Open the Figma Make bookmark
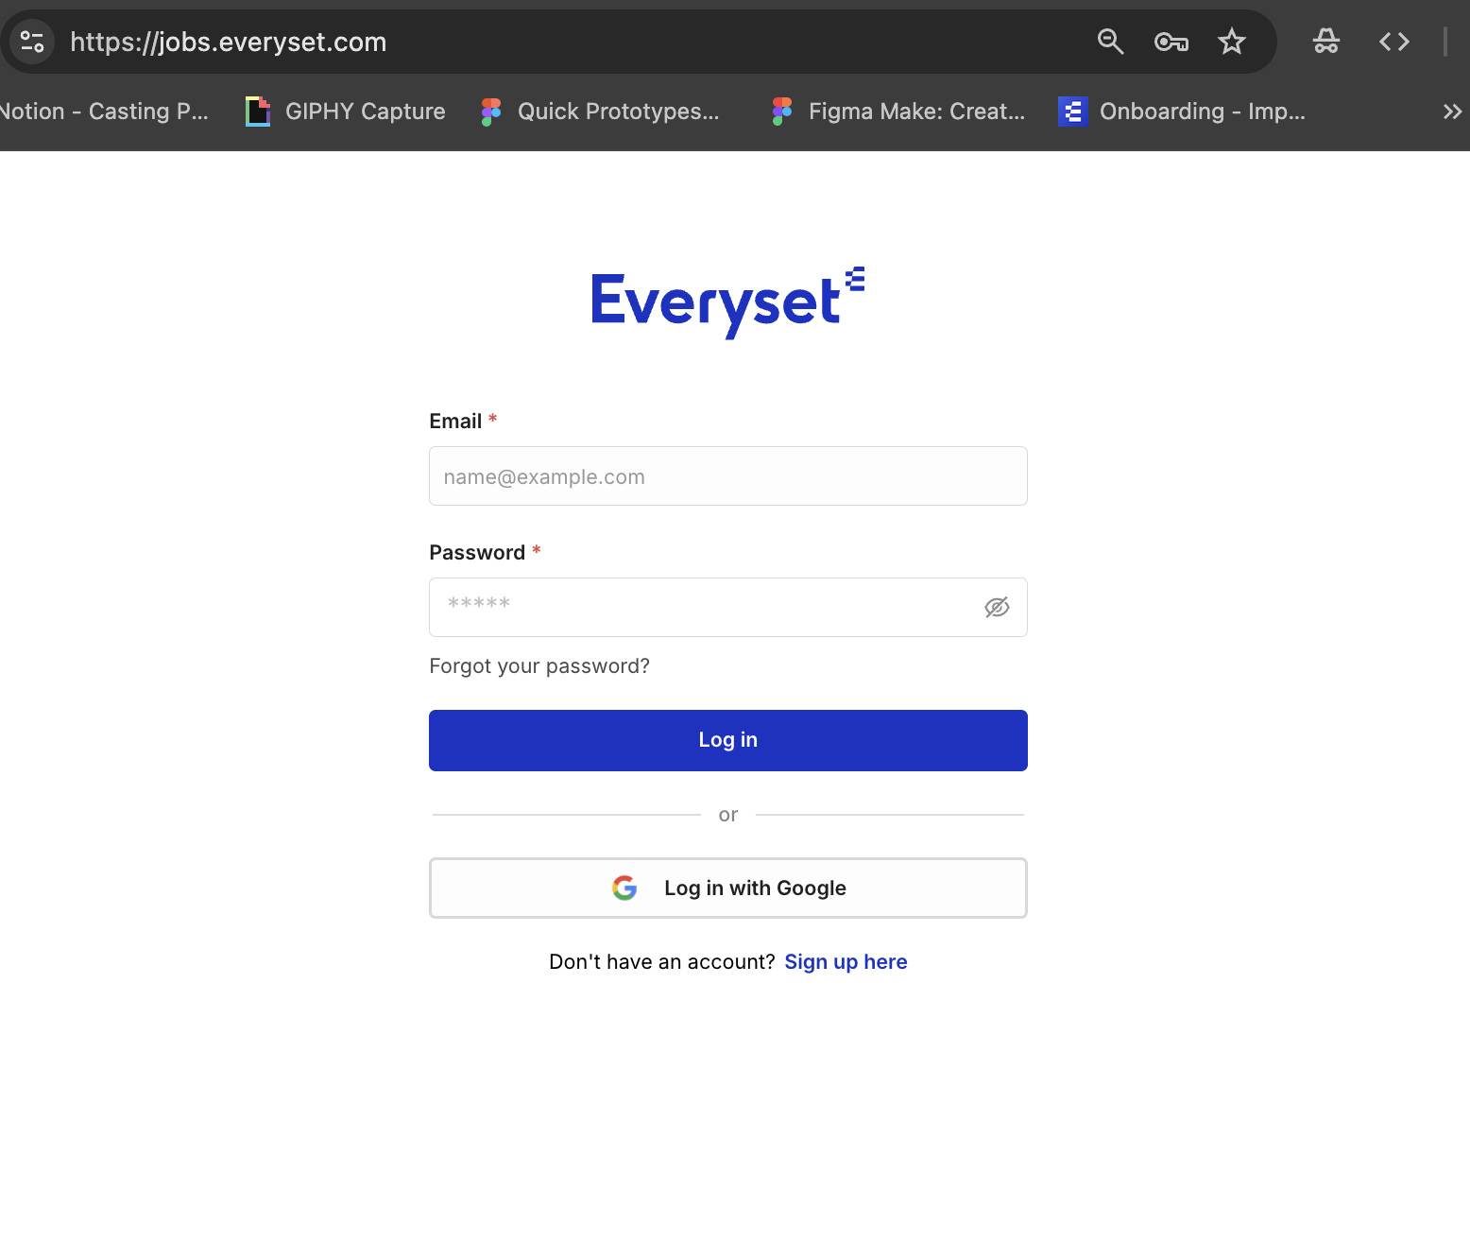The image size is (1470, 1242). (x=897, y=112)
